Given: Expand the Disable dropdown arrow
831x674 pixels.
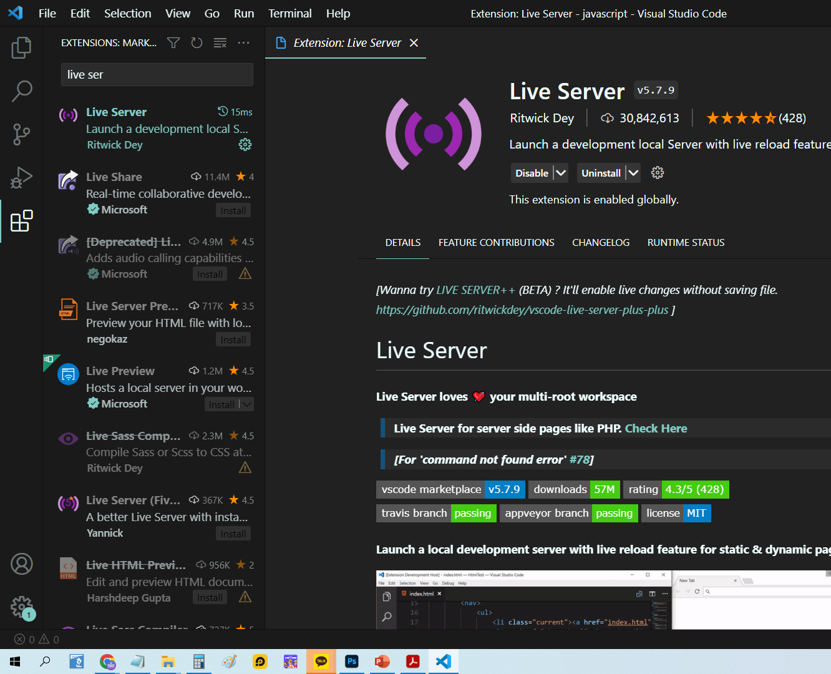Looking at the screenshot, I should 561,173.
